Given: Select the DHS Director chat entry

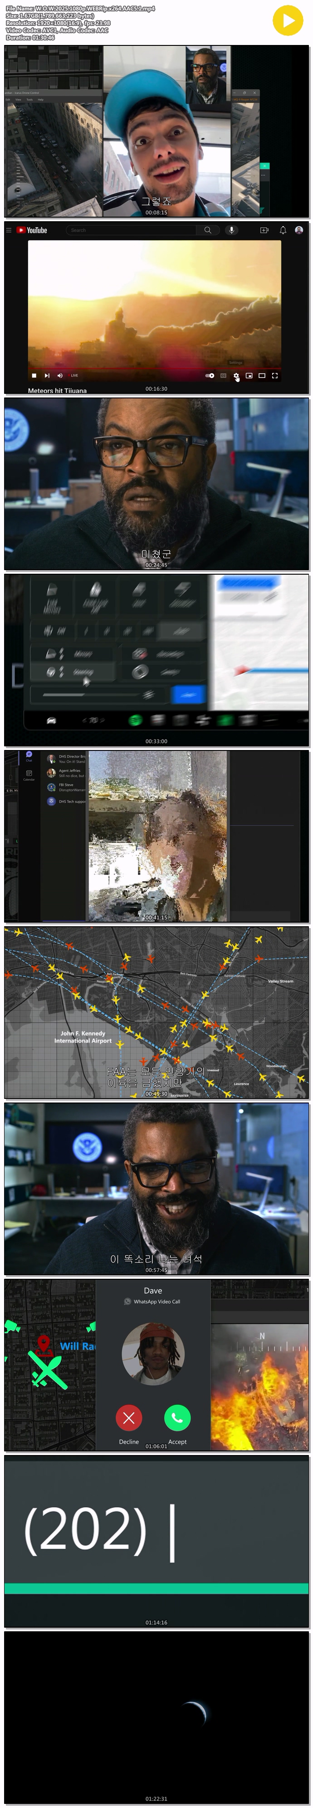Looking at the screenshot, I should [x=66, y=759].
